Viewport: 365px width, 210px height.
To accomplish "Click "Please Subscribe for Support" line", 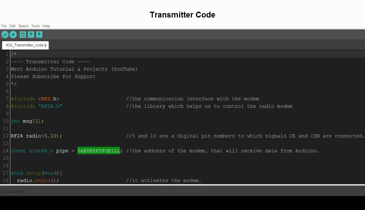I will click(x=53, y=77).
